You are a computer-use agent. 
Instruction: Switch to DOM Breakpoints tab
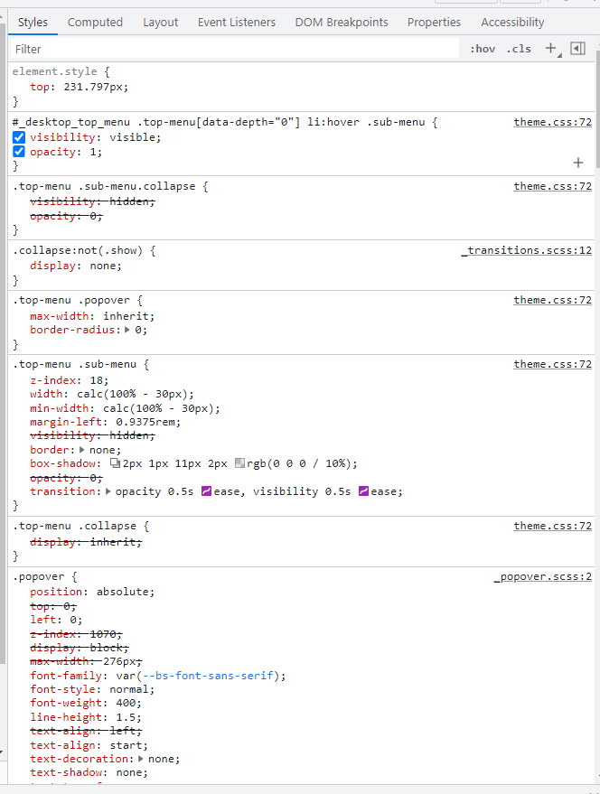(x=342, y=23)
